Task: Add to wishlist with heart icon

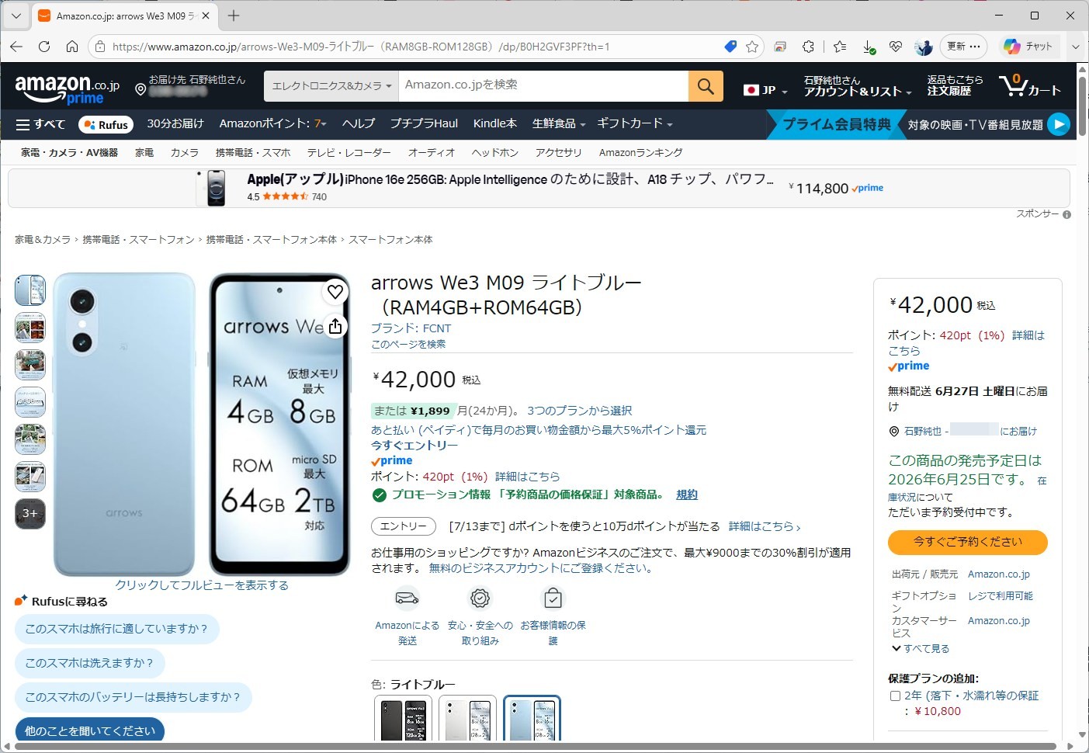Action: (335, 292)
